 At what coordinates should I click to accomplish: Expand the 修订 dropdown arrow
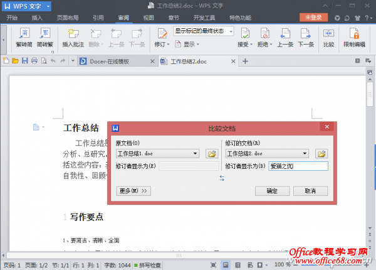tap(168, 45)
